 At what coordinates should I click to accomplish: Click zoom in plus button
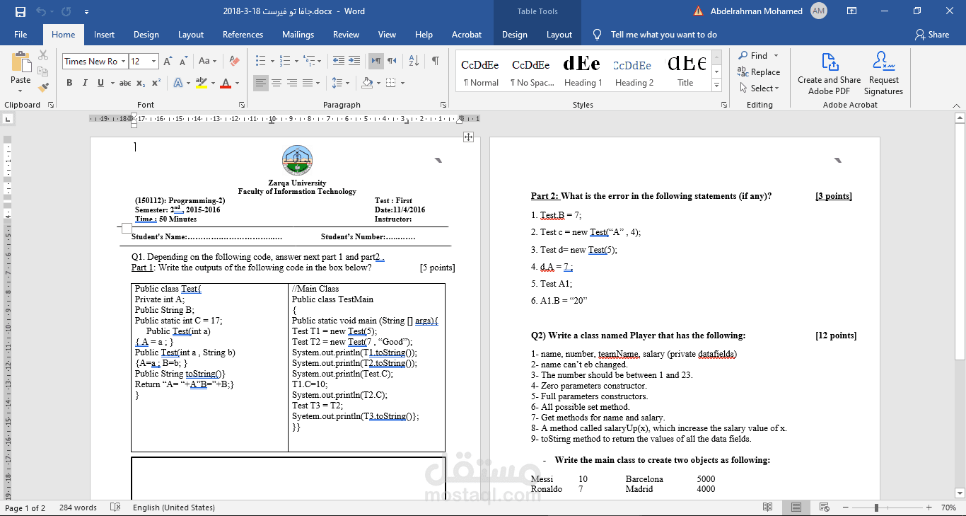tap(929, 508)
